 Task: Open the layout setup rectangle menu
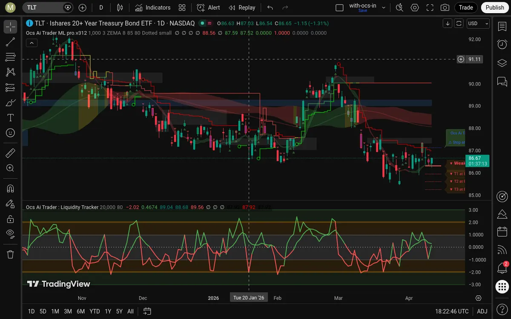339,8
